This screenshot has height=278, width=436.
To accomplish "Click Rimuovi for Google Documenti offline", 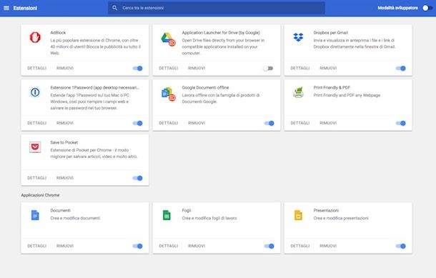I will [x=197, y=123].
